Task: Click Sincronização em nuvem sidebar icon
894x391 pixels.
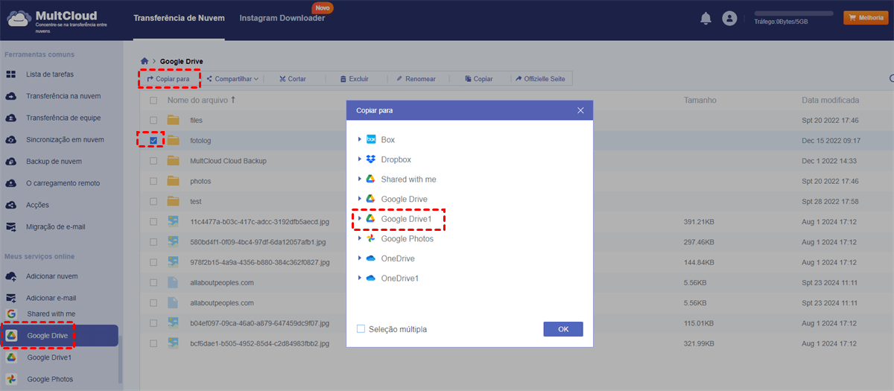Action: click(11, 139)
